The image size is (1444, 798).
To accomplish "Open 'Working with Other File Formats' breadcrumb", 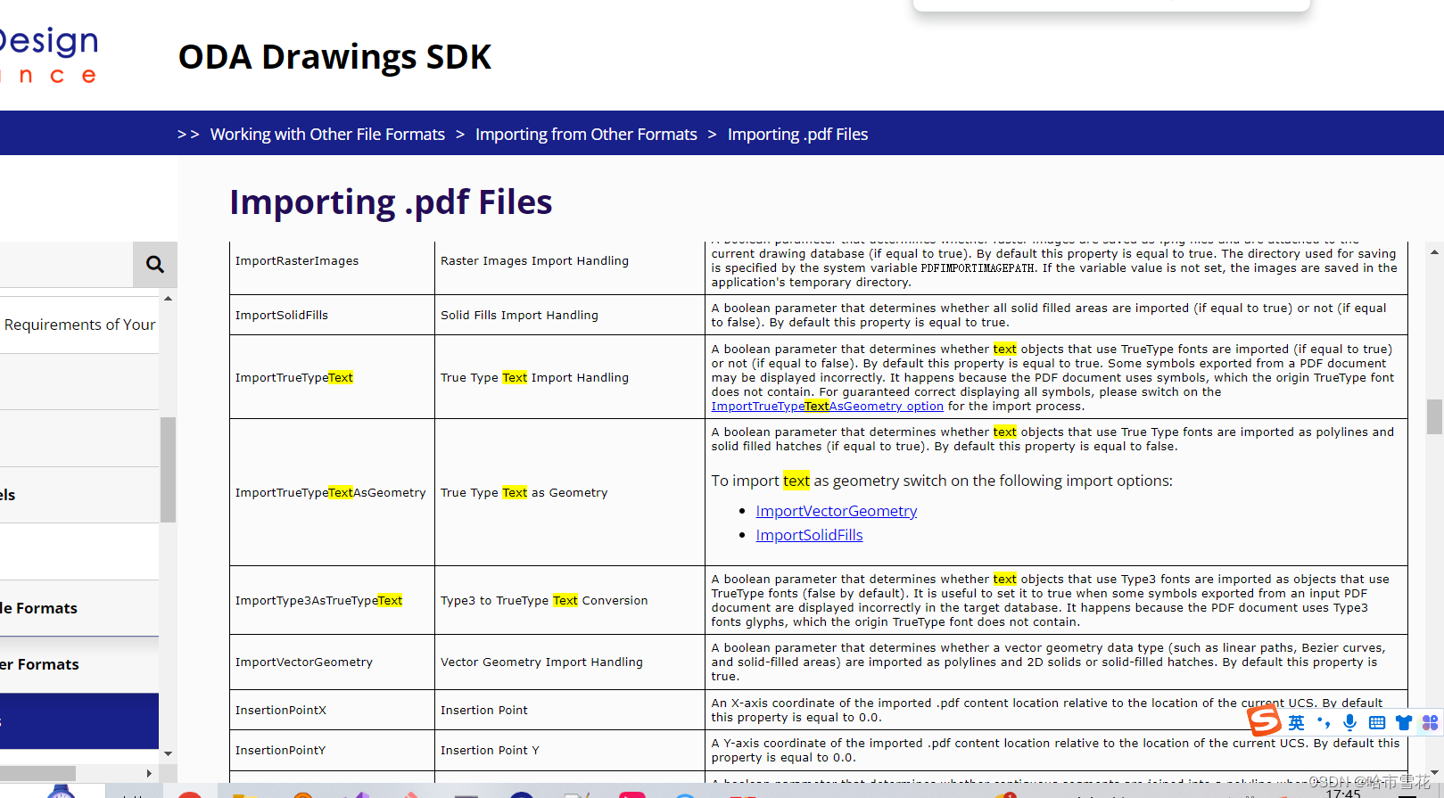I will click(327, 134).
